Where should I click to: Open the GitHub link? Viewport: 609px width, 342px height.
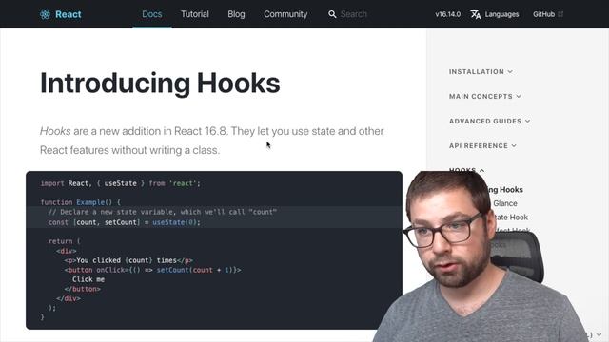point(543,14)
